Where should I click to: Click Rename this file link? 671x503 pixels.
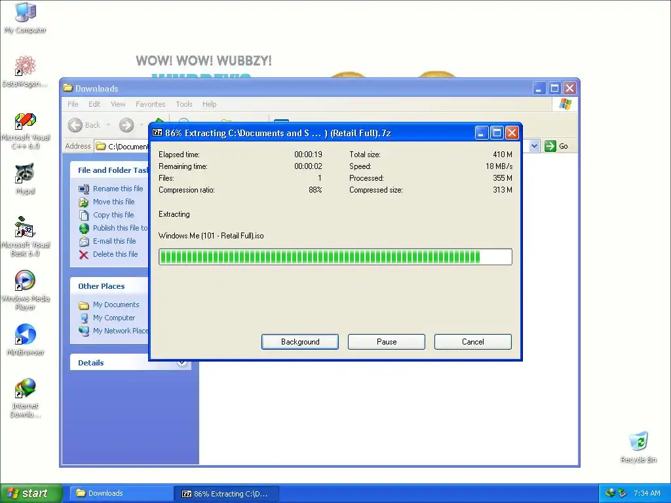[x=118, y=189]
